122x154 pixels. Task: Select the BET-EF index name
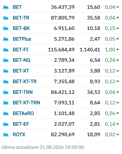tap(21, 124)
